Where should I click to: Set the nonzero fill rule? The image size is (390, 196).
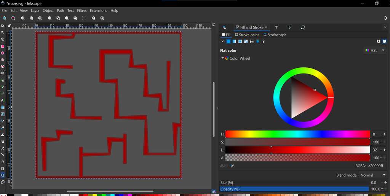pyautogui.click(x=384, y=41)
